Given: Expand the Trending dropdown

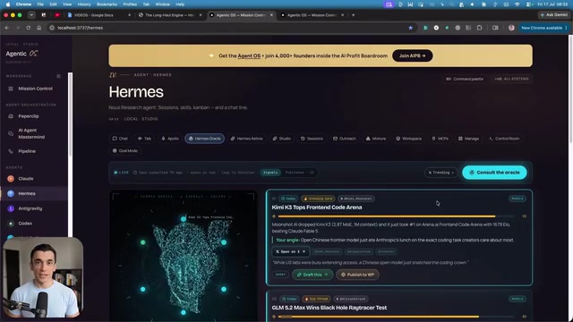Looking at the screenshot, I should (441, 173).
